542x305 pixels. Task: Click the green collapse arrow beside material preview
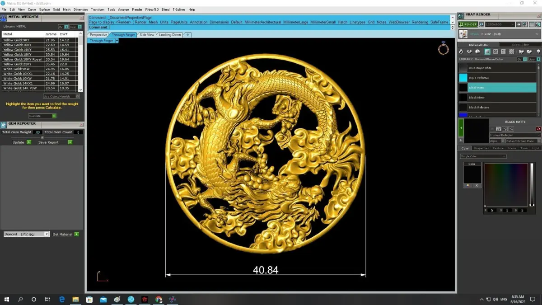pos(461,128)
